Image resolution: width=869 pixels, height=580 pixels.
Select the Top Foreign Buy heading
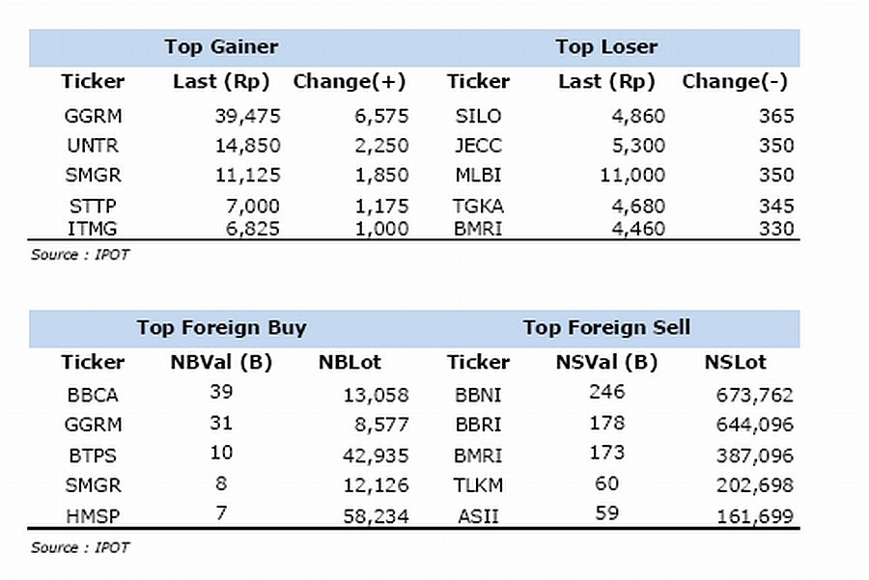tap(221, 327)
